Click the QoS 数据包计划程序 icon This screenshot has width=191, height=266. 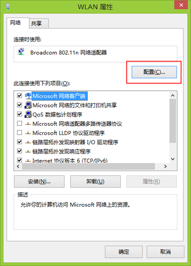28,114
